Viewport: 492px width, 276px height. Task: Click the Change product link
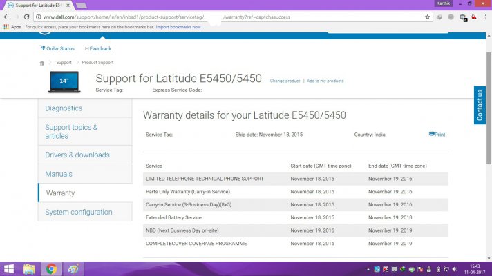pos(285,81)
